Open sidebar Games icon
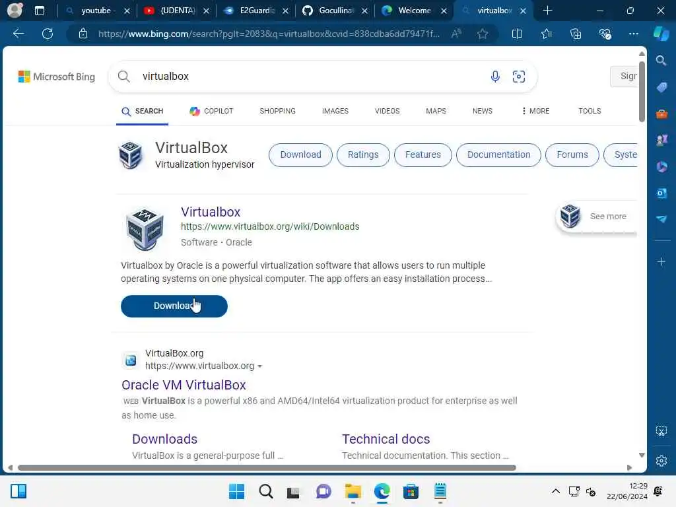 pos(661,140)
